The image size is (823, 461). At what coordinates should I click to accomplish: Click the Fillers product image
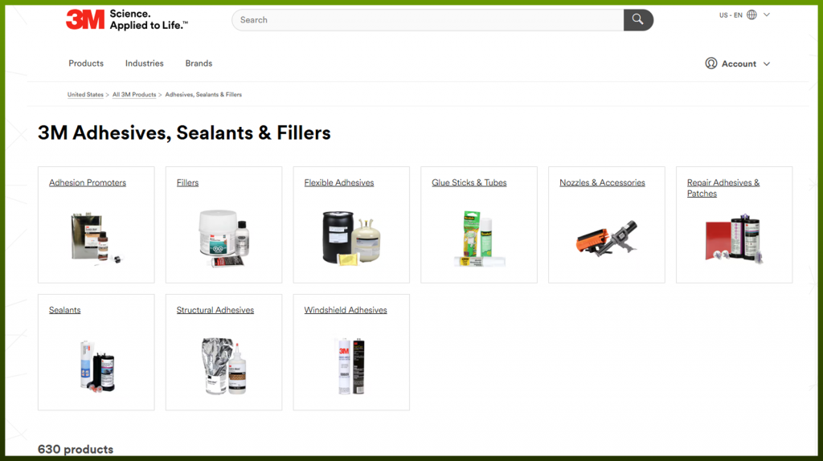[223, 238]
